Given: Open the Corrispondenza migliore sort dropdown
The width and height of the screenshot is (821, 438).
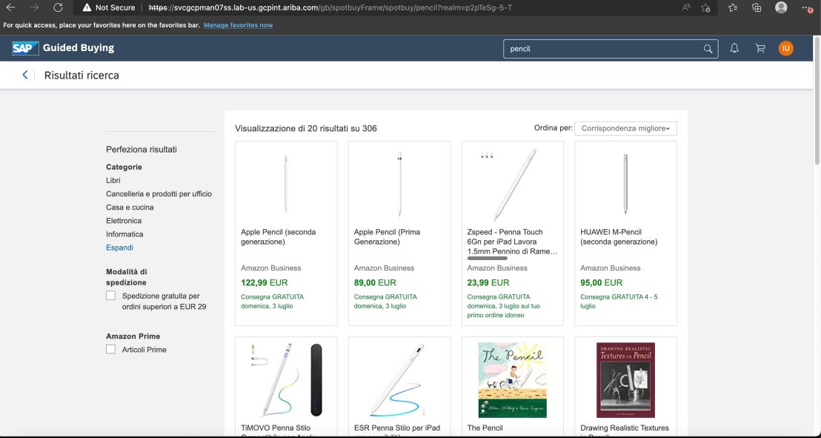Looking at the screenshot, I should tap(625, 127).
